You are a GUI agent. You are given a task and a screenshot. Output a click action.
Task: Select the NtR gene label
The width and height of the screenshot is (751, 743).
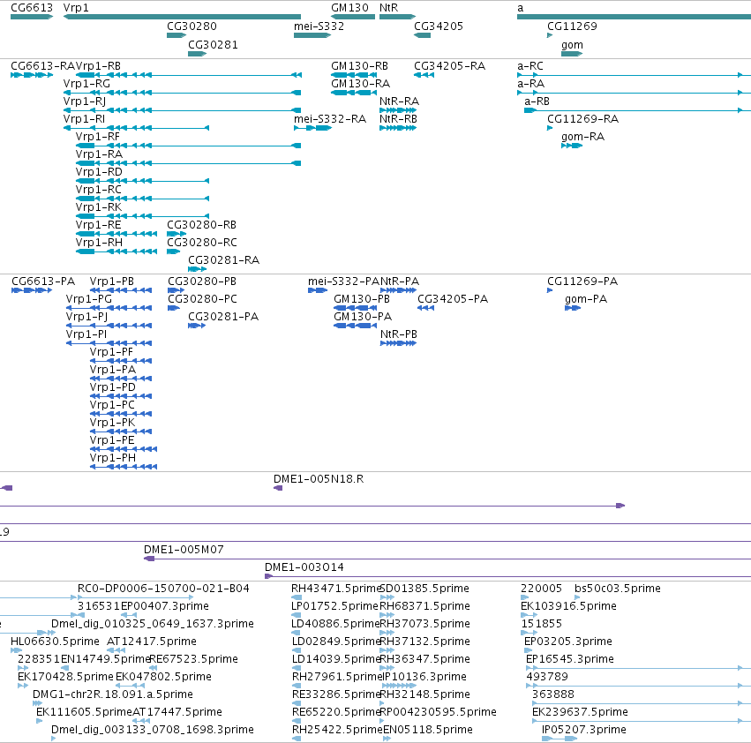[388, 8]
